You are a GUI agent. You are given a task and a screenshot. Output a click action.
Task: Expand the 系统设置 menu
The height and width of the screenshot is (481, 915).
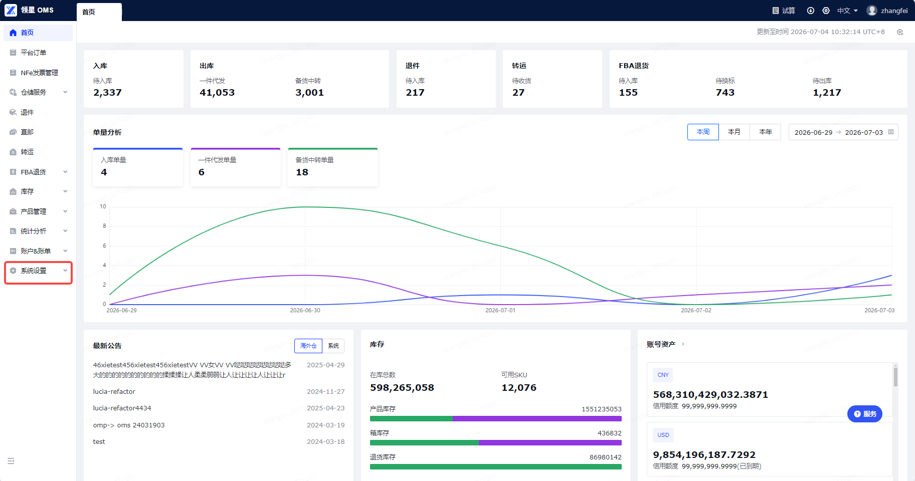pyautogui.click(x=38, y=271)
